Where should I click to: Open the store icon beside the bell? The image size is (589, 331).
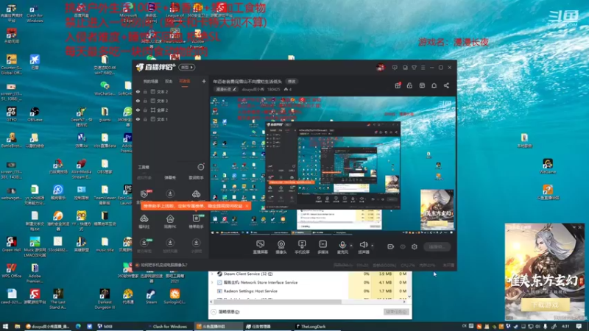click(422, 85)
